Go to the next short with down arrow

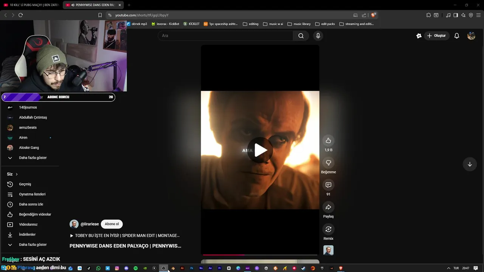pos(470,164)
